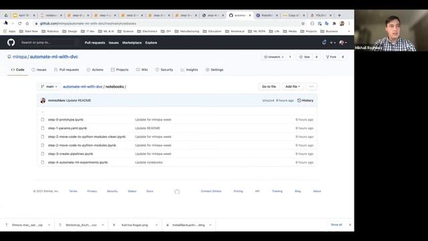Image resolution: width=428 pixels, height=241 pixels.
Task: Star the repository
Action: 304,57
